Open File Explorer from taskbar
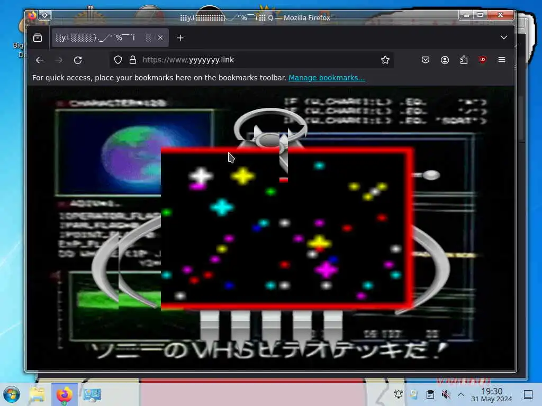Screen dimensions: 542x406 37,394
